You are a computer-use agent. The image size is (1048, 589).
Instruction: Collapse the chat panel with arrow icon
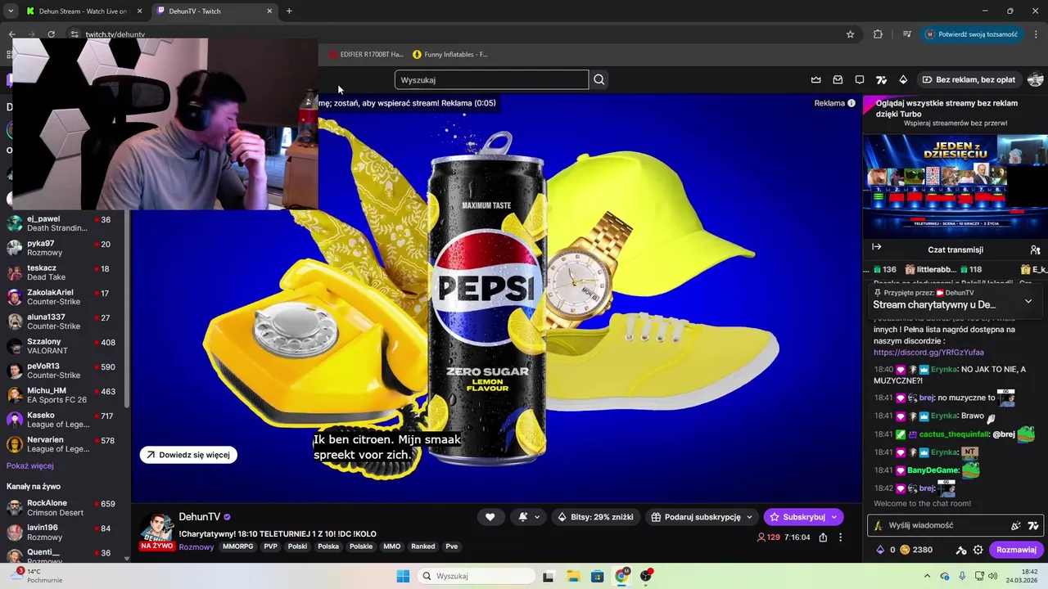pyautogui.click(x=876, y=247)
